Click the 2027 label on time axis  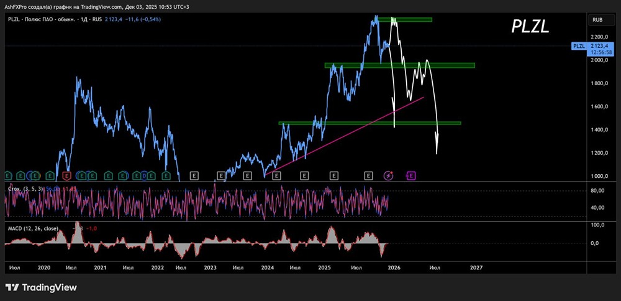[x=476, y=267]
